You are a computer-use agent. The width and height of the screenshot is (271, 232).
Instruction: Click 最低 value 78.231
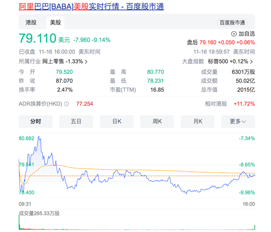click(x=155, y=81)
